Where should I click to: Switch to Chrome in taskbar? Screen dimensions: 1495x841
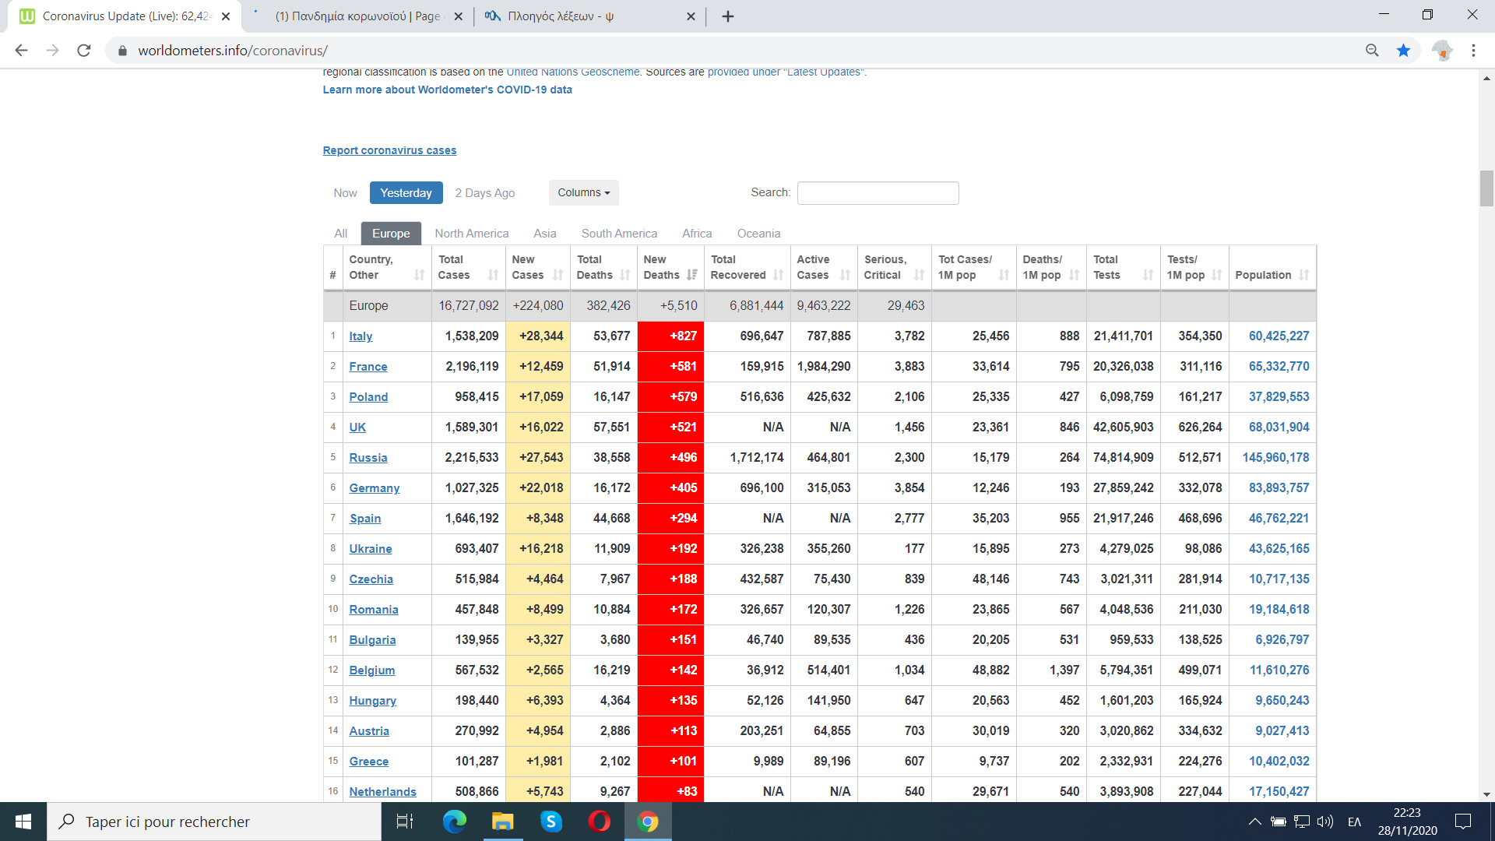[648, 822]
